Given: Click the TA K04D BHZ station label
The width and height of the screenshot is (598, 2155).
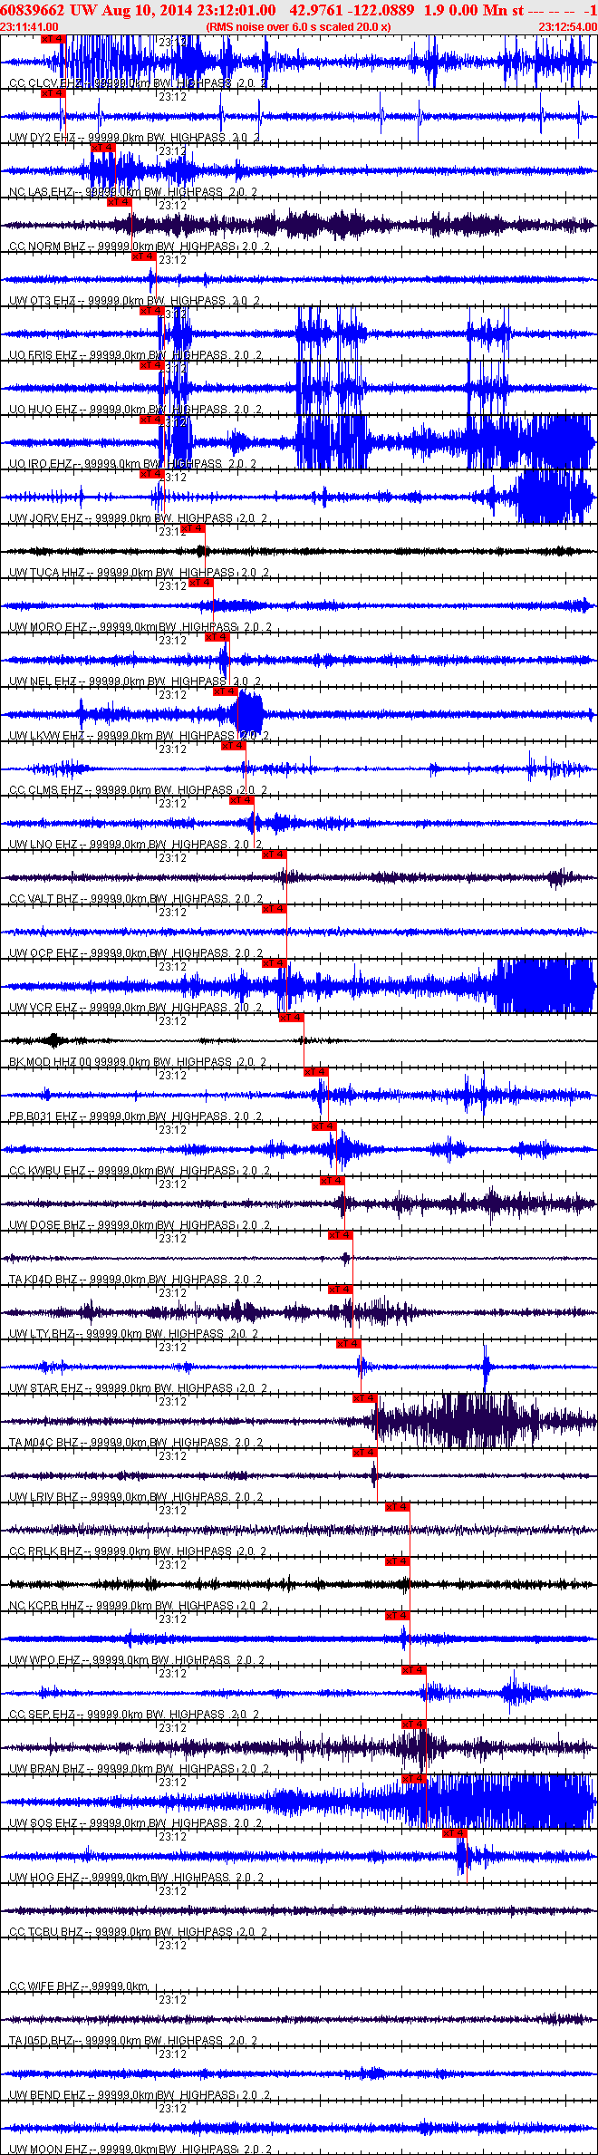Looking at the screenshot, I should click(x=43, y=1280).
